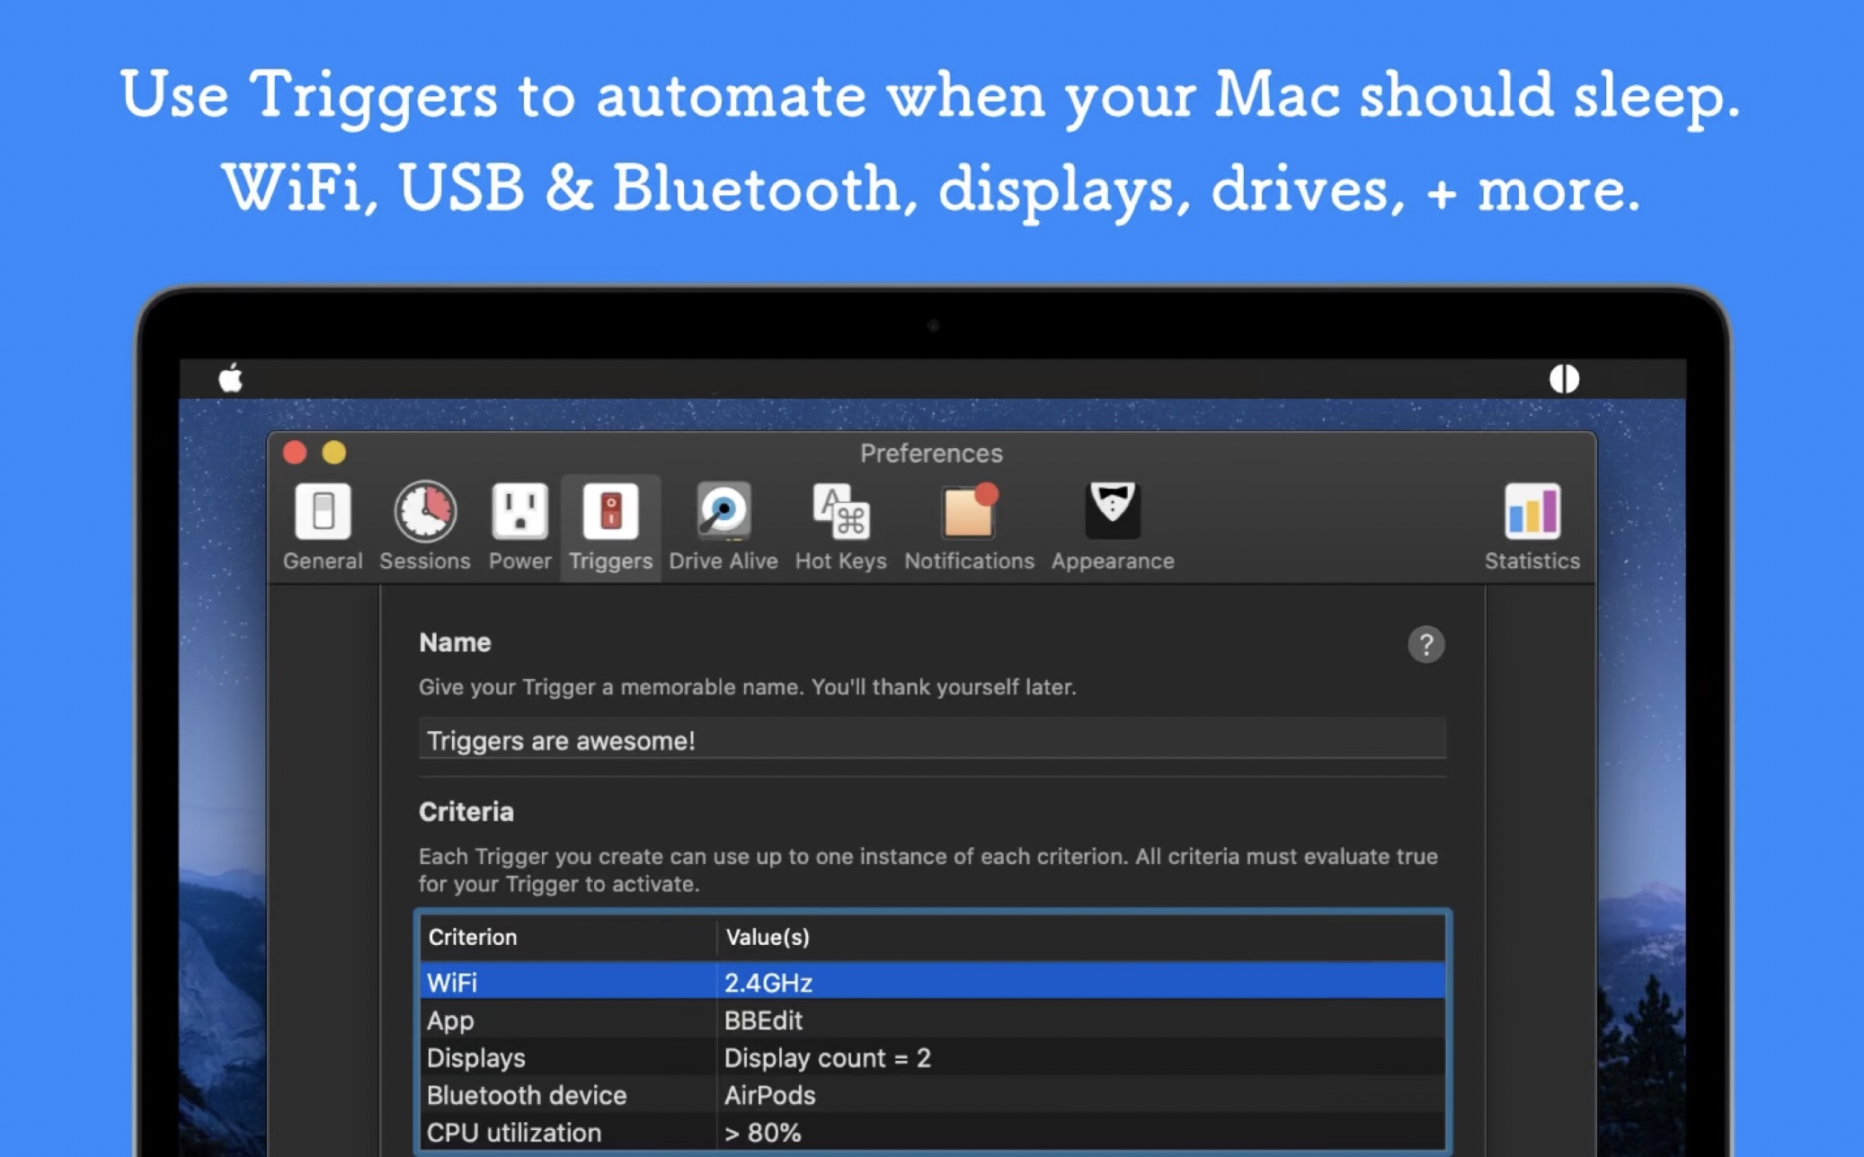Screen dimensions: 1864x1157
Task: Select the CPU utilization criterion row
Action: coord(931,1132)
